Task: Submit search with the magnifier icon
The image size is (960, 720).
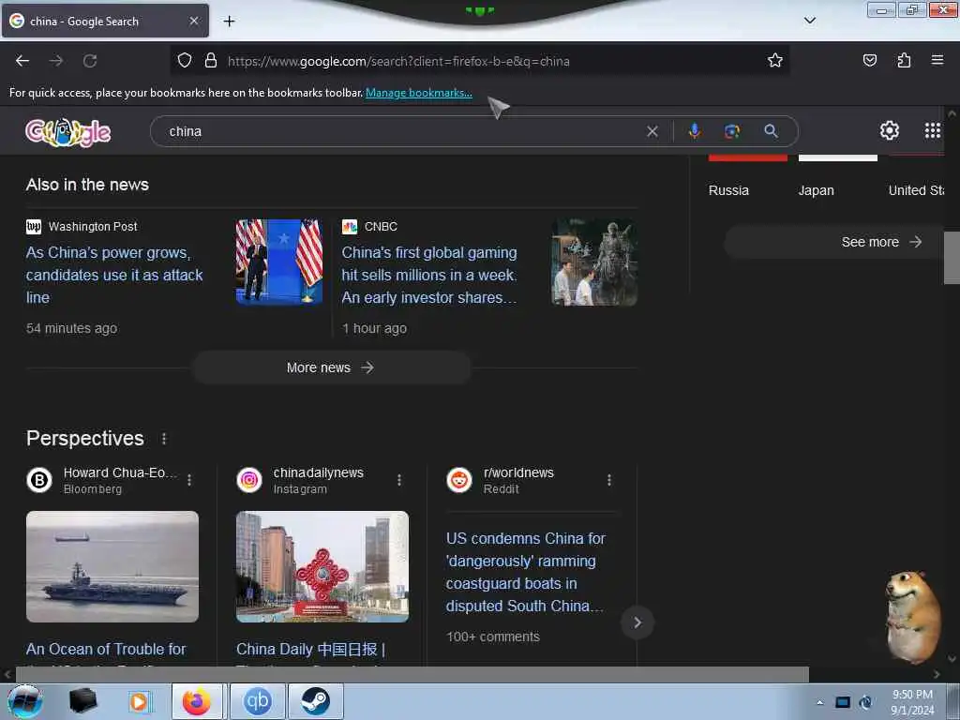Action: coord(771,130)
